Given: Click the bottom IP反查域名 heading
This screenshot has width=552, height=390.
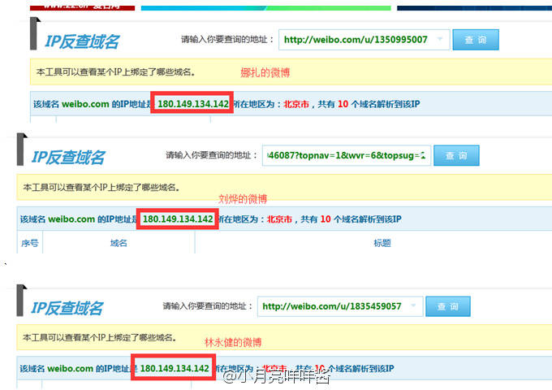Looking at the screenshot, I should [x=67, y=308].
